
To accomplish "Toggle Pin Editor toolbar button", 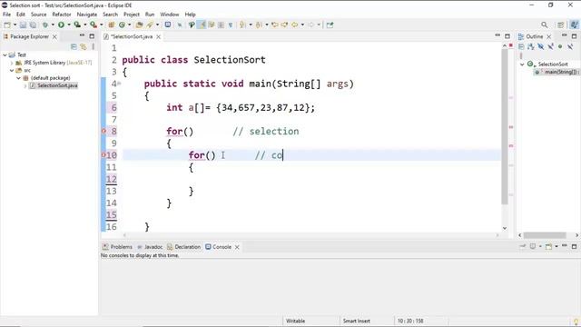I will tap(330, 25).
